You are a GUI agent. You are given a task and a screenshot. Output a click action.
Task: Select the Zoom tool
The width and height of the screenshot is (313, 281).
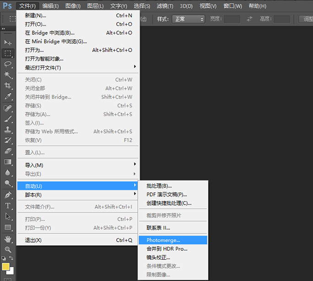(8, 249)
